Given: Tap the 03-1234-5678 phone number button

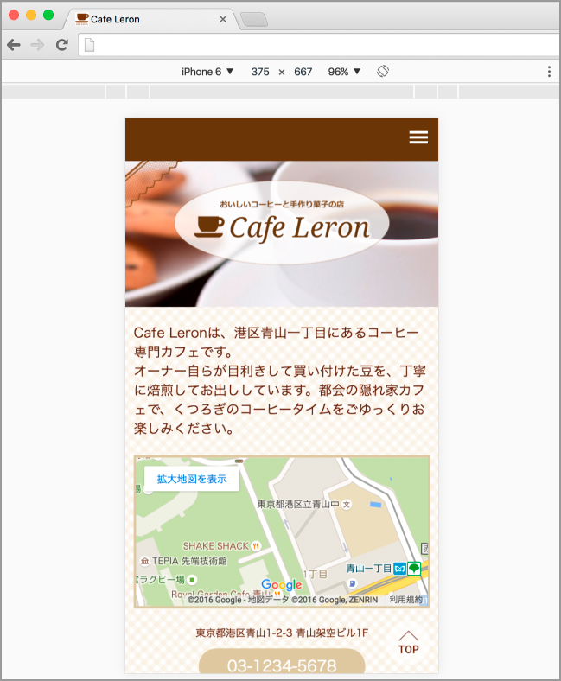Looking at the screenshot, I should tap(282, 665).
